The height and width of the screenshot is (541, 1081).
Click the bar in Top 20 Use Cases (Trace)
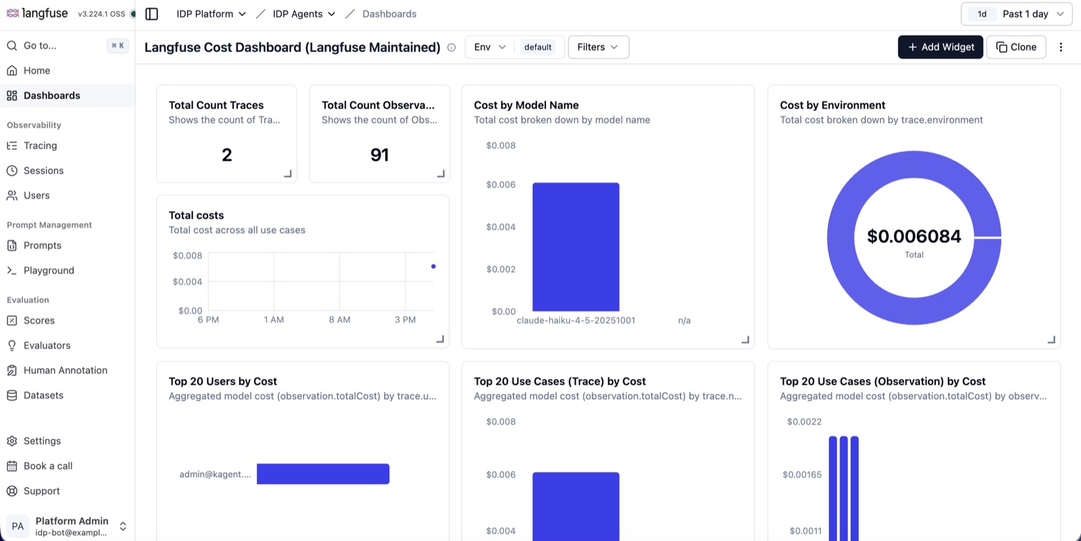pos(576,507)
